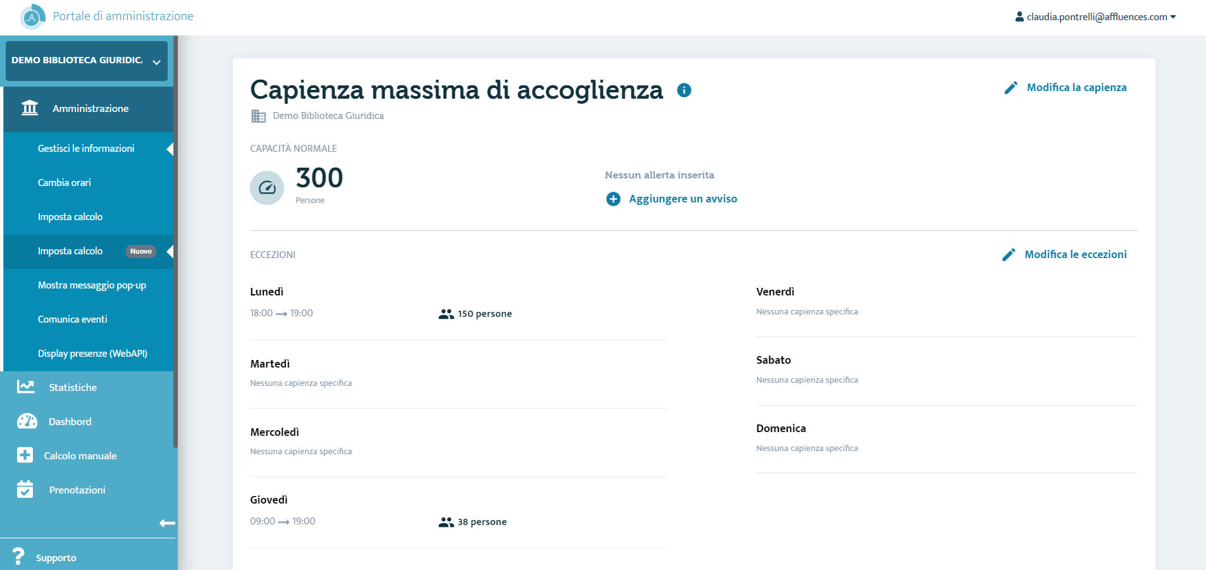Click the Calcolo manuale plus icon
The height and width of the screenshot is (570, 1206).
click(25, 455)
